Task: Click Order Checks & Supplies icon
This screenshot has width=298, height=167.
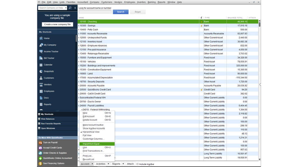Action: pyautogui.click(x=40, y=153)
